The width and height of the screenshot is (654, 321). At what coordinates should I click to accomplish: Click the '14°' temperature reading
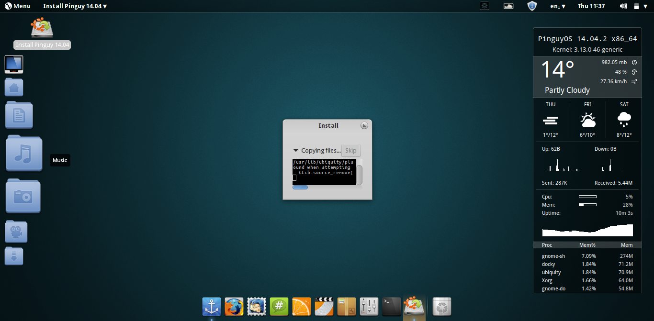(557, 70)
